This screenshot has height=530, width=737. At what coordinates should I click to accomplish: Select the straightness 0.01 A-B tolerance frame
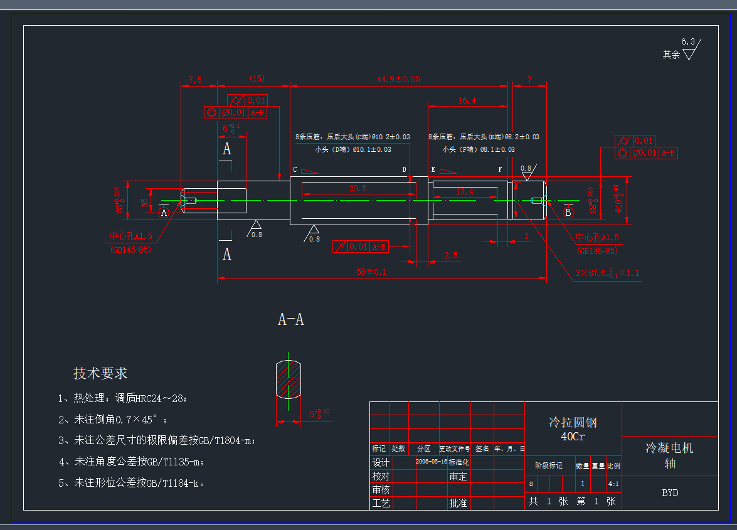coord(361,246)
